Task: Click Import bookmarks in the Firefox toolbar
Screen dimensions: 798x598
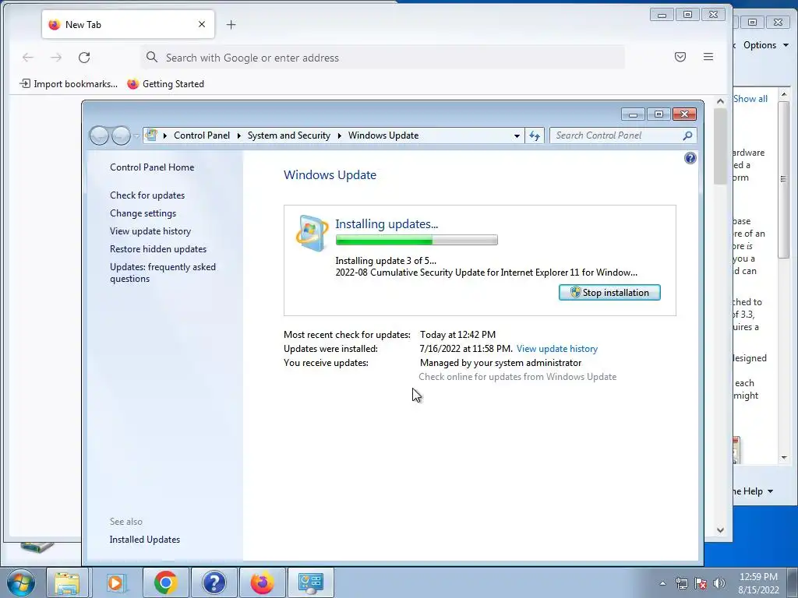Action: point(69,84)
